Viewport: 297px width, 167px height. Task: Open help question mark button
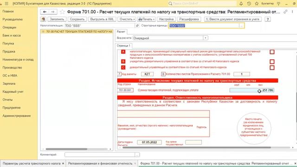(x=268, y=19)
